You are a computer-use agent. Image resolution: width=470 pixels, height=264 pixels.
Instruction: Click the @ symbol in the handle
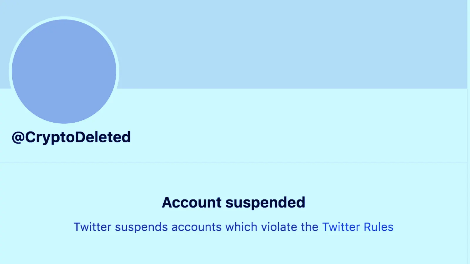tap(18, 138)
